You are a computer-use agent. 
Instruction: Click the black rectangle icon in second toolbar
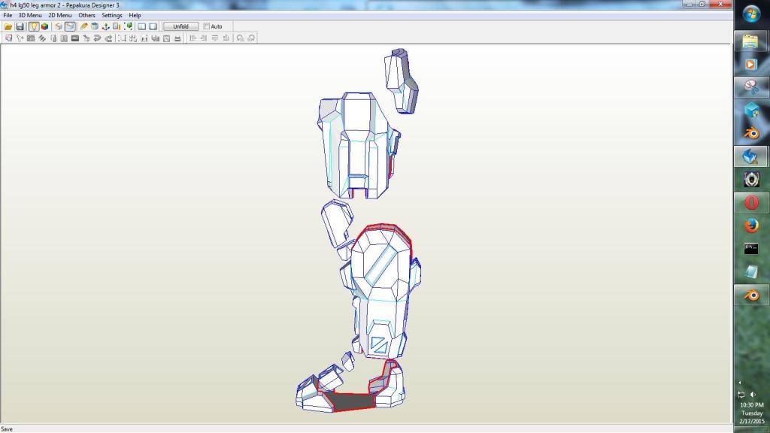(75, 38)
